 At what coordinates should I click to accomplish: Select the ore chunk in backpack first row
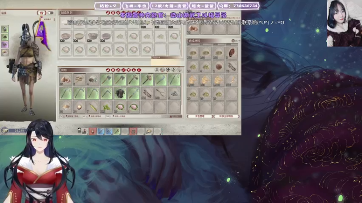(93, 80)
